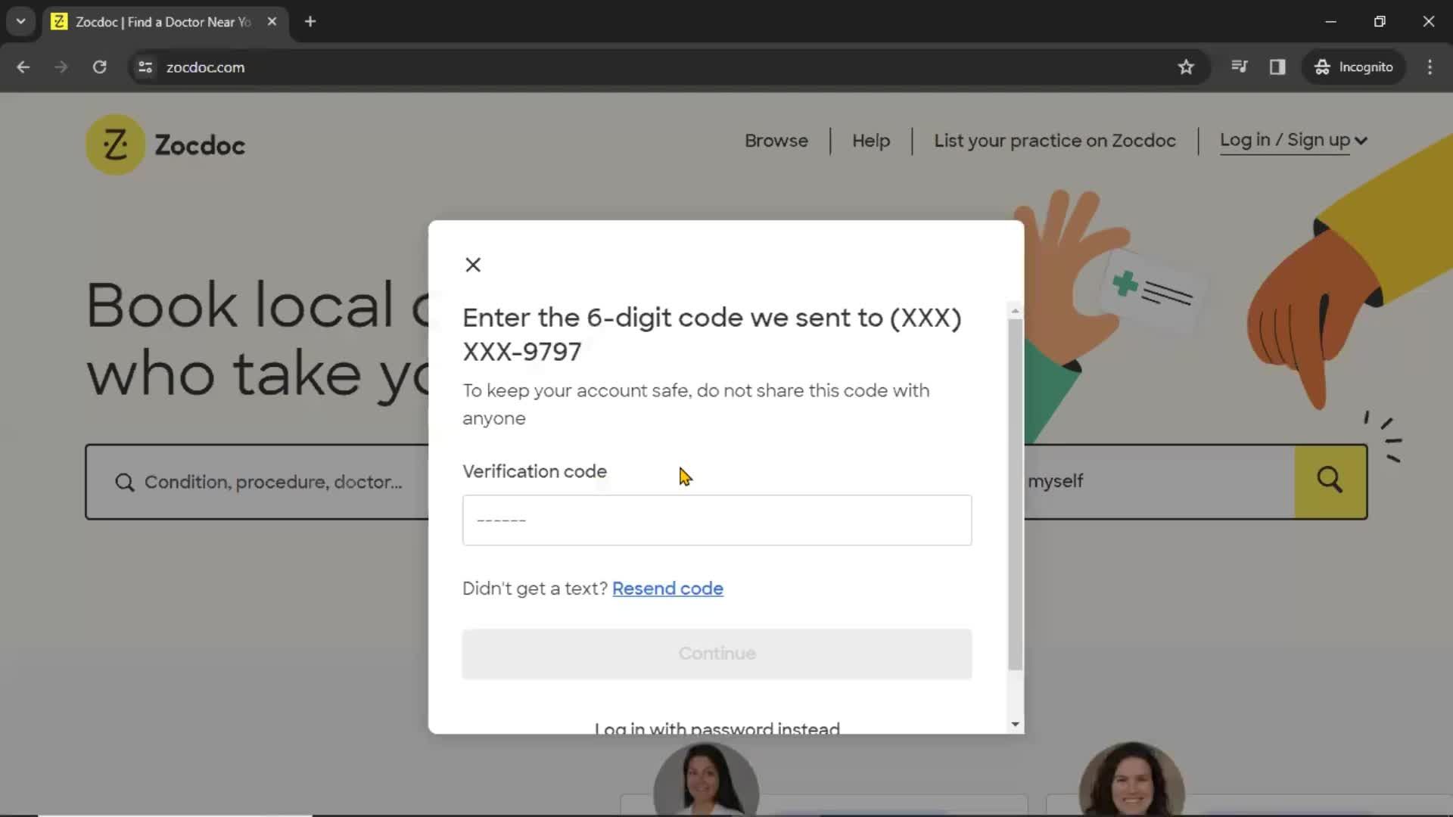Click the browser reload/refresh icon
Screen dimensions: 1453x817
pos(100,67)
